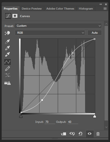This screenshot has width=110, height=142.
Task: Click the vertical scrollbar thumb
Action: pos(106,73)
